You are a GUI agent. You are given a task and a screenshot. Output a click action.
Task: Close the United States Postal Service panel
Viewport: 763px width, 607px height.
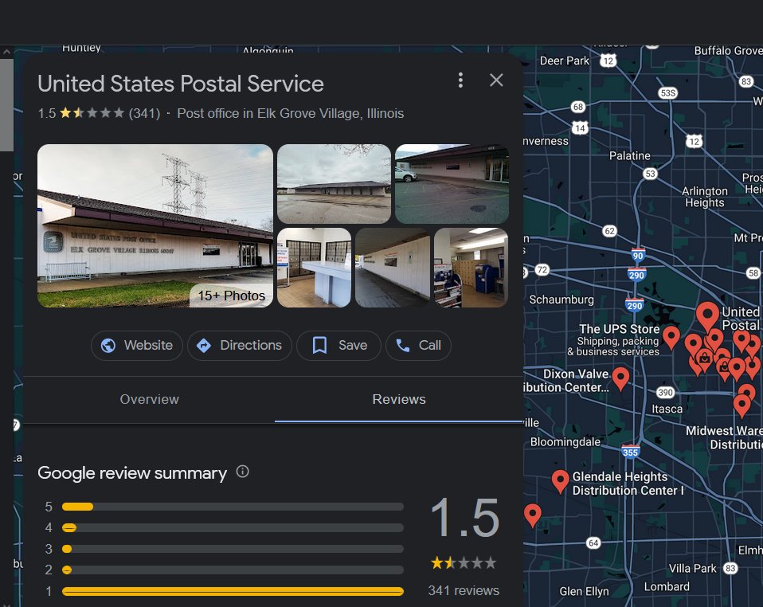coord(496,80)
